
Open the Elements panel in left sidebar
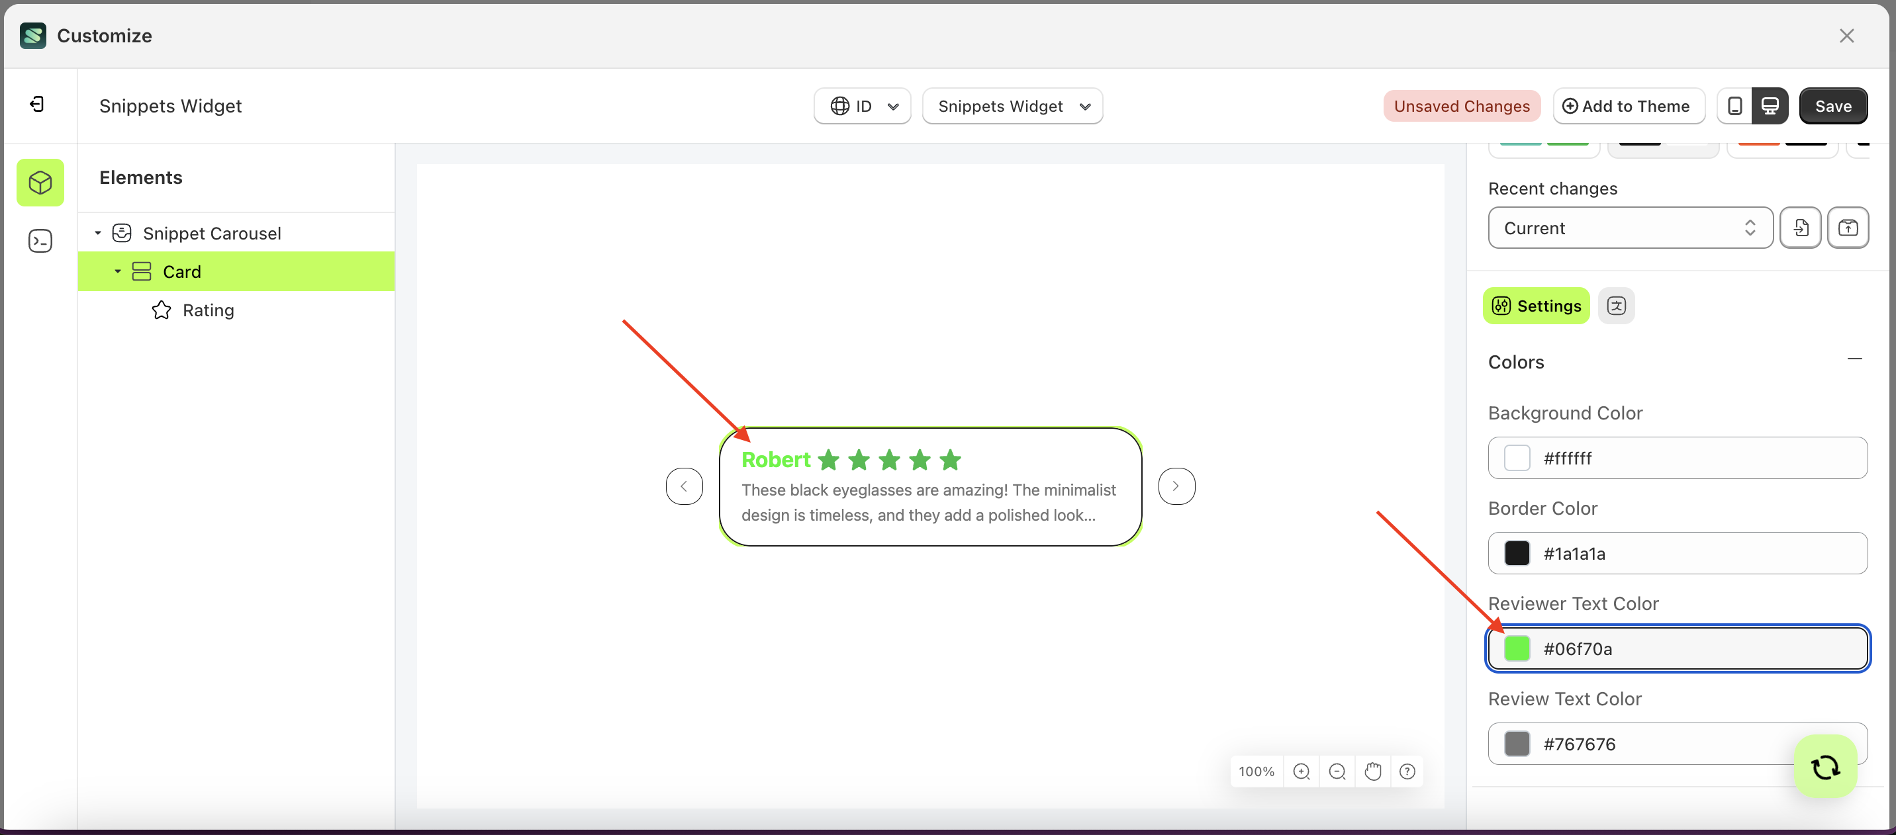(x=40, y=183)
